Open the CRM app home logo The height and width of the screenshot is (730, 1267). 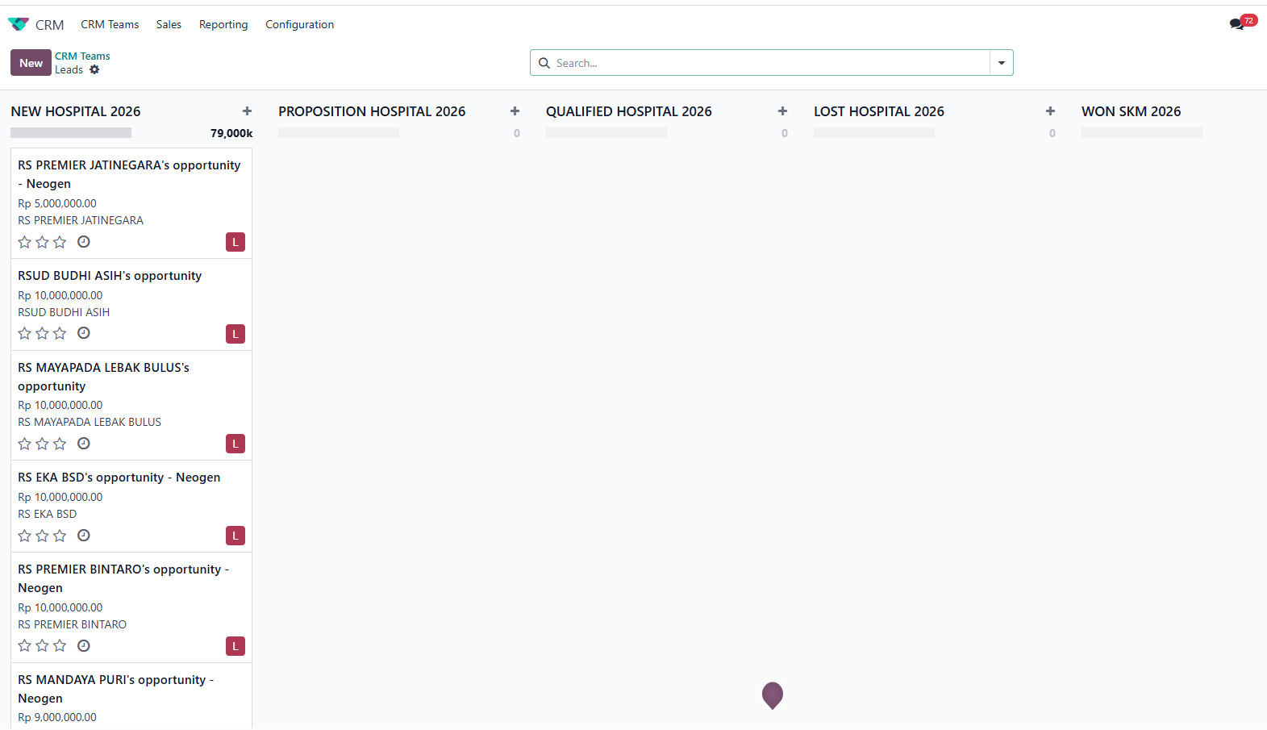tap(19, 24)
